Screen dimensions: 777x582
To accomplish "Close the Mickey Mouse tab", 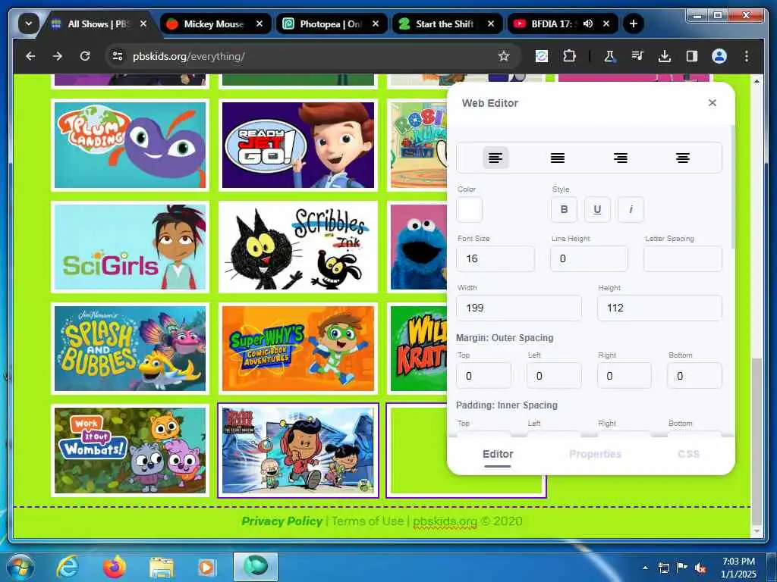I will tap(260, 23).
